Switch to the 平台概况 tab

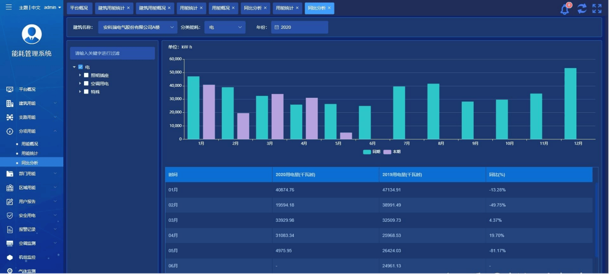[79, 8]
